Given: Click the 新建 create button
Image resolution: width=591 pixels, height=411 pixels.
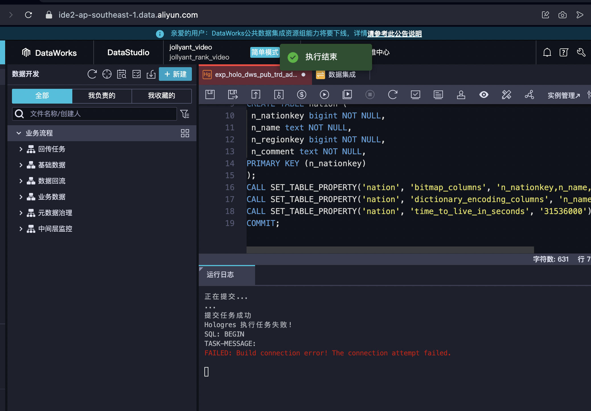Looking at the screenshot, I should point(175,74).
